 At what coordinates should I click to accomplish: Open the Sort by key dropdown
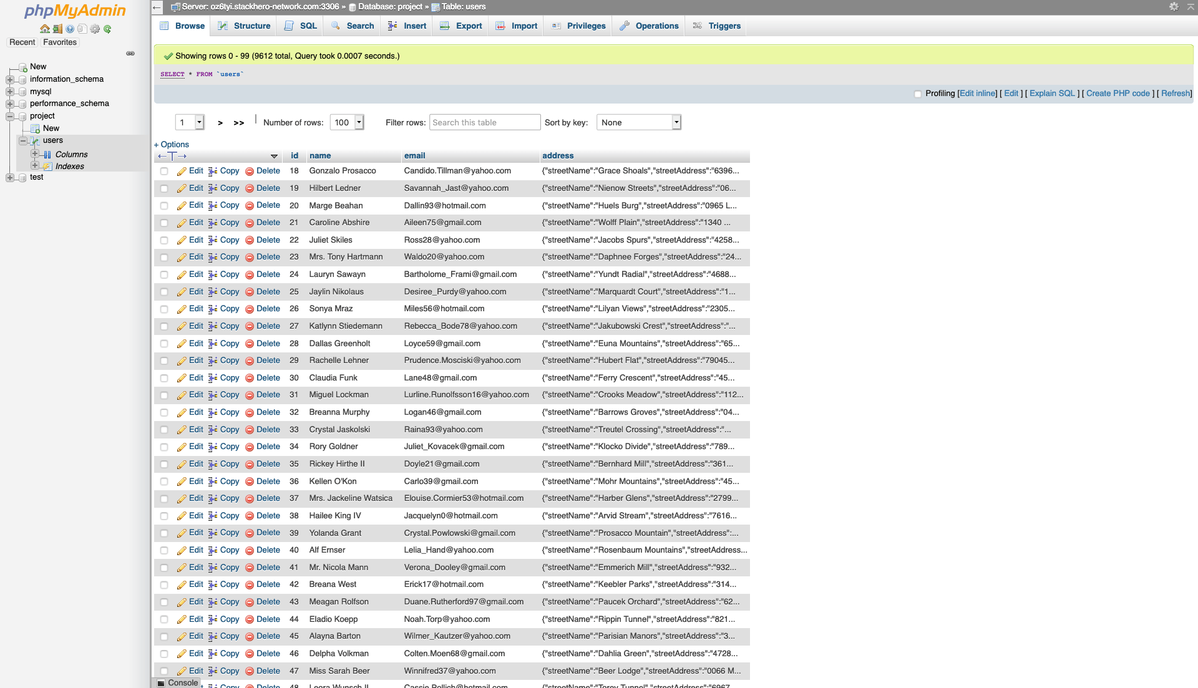coord(638,122)
